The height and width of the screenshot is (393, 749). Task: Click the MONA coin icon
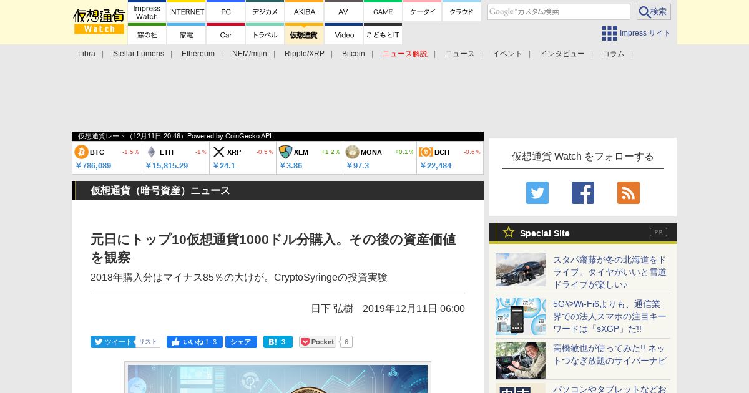pos(352,152)
